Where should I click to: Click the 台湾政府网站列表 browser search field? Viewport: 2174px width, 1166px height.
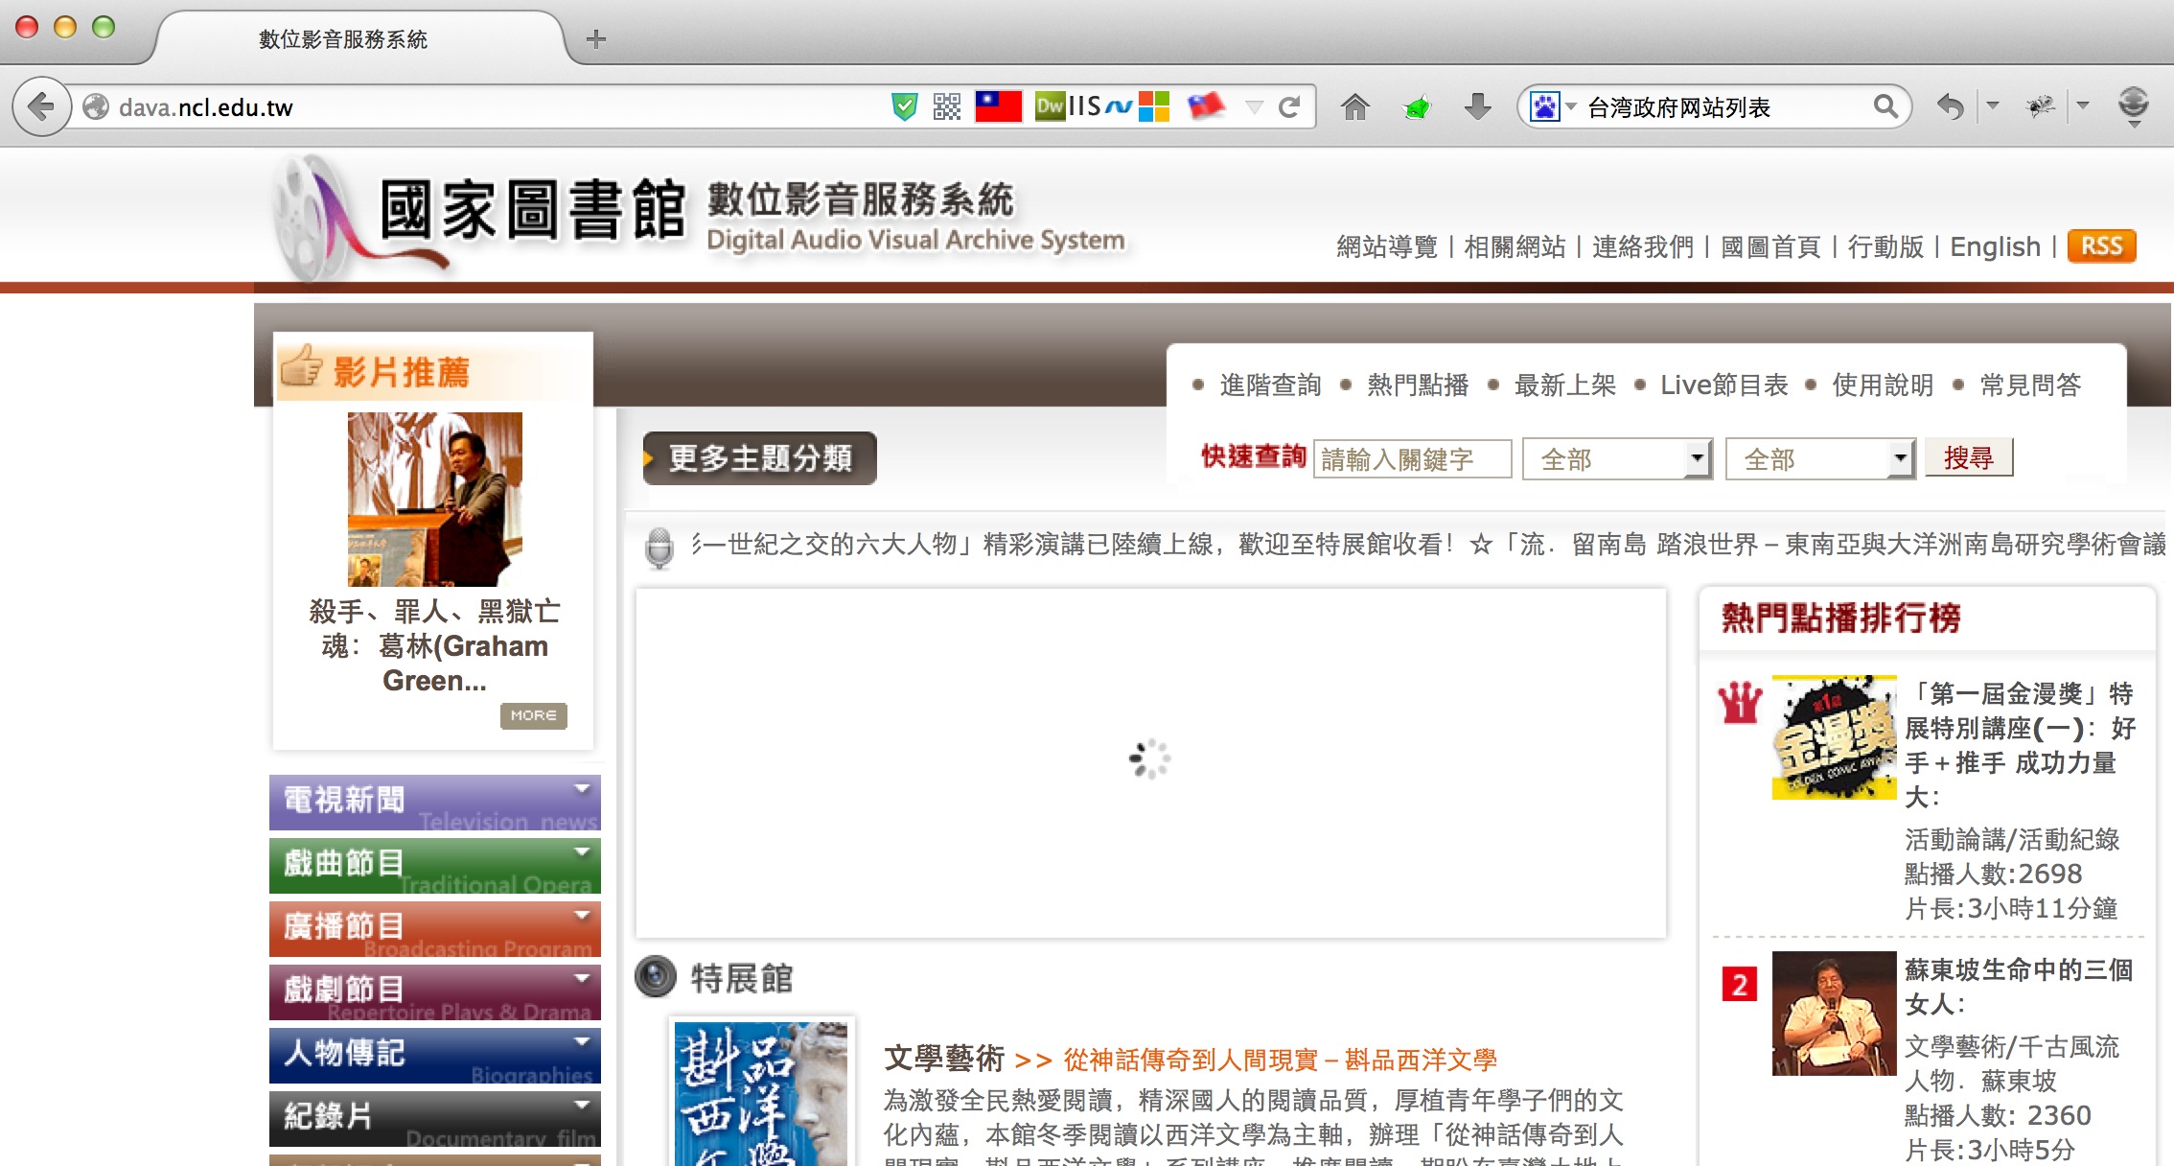[1725, 106]
